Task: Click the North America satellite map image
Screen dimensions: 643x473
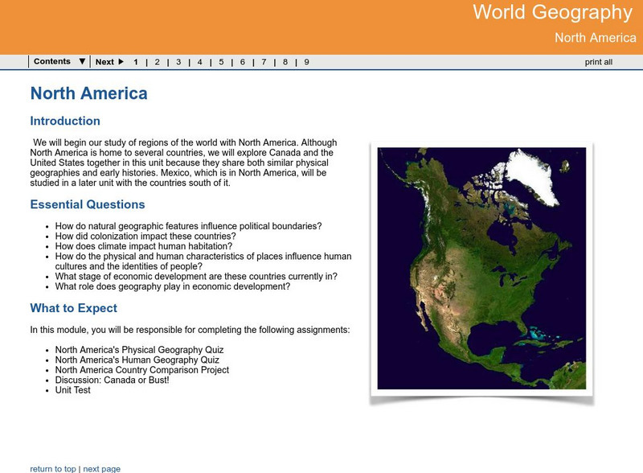Action: tap(481, 268)
